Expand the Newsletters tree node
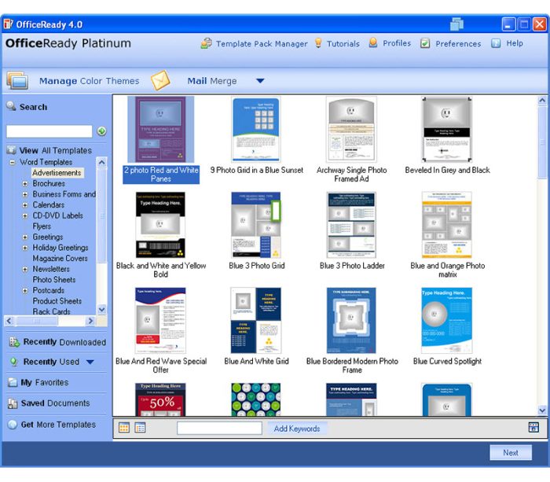The height and width of the screenshot is (482, 550). [x=25, y=269]
